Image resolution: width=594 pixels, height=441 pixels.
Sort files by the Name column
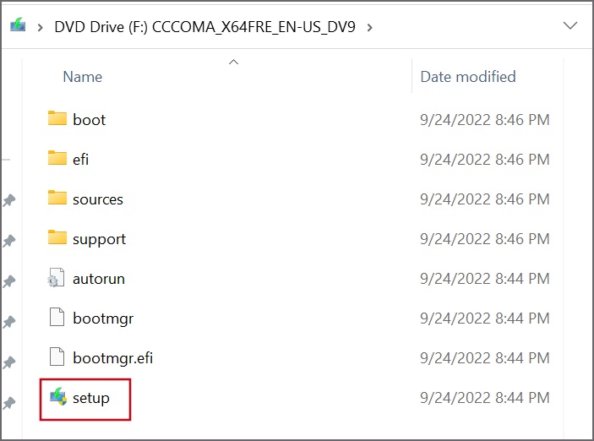[82, 77]
